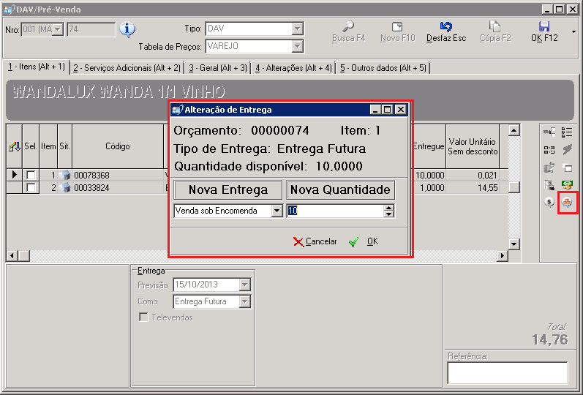Screen dimensions: 583x395
Task: Click the checklist icon in side panel
Action: point(567,132)
